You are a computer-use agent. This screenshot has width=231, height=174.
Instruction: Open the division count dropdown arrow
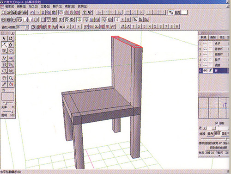click(x=27, y=27)
